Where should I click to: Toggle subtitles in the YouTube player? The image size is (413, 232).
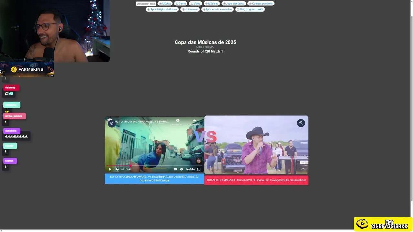click(x=175, y=169)
